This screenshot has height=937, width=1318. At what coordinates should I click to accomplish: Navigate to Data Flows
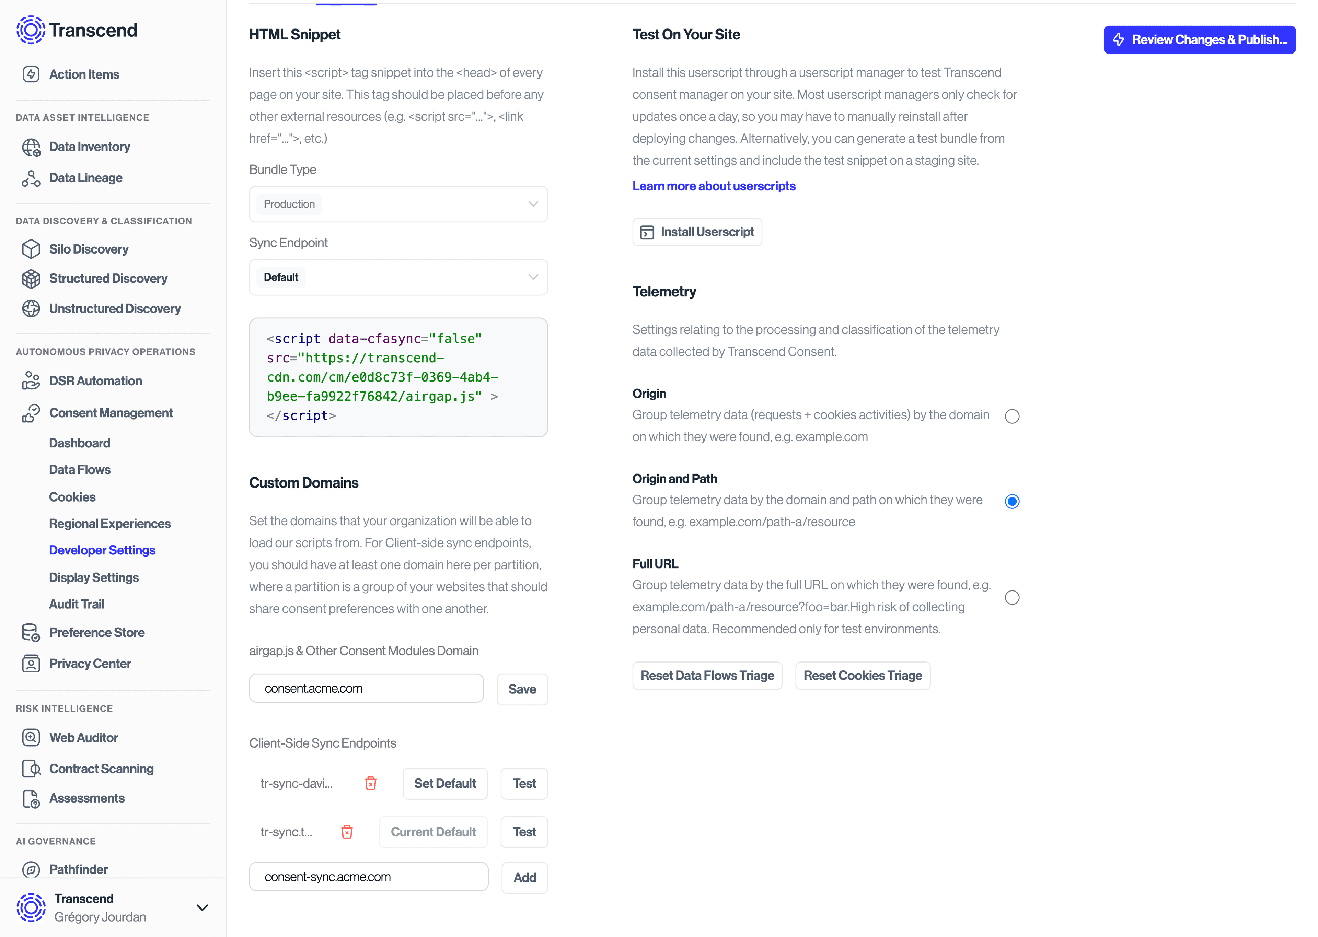pyautogui.click(x=80, y=470)
